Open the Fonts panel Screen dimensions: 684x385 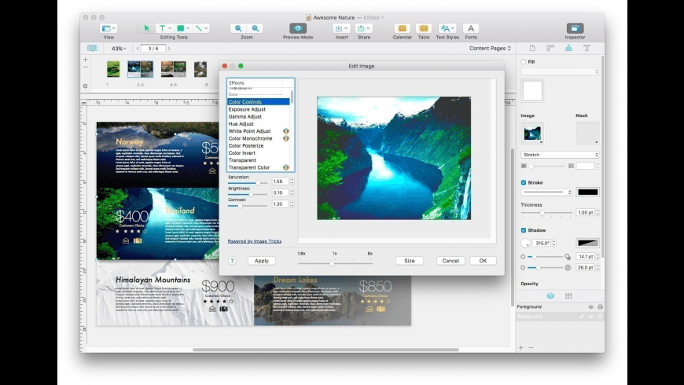[x=471, y=28]
